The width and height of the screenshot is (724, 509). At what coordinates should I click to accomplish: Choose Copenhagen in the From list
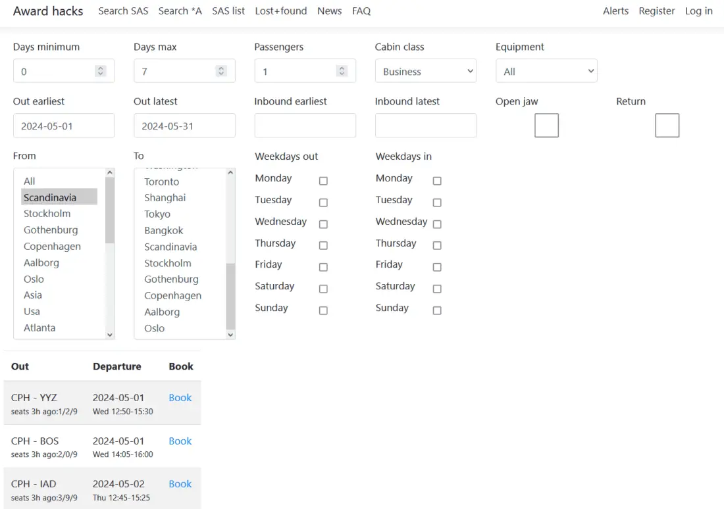(x=52, y=246)
